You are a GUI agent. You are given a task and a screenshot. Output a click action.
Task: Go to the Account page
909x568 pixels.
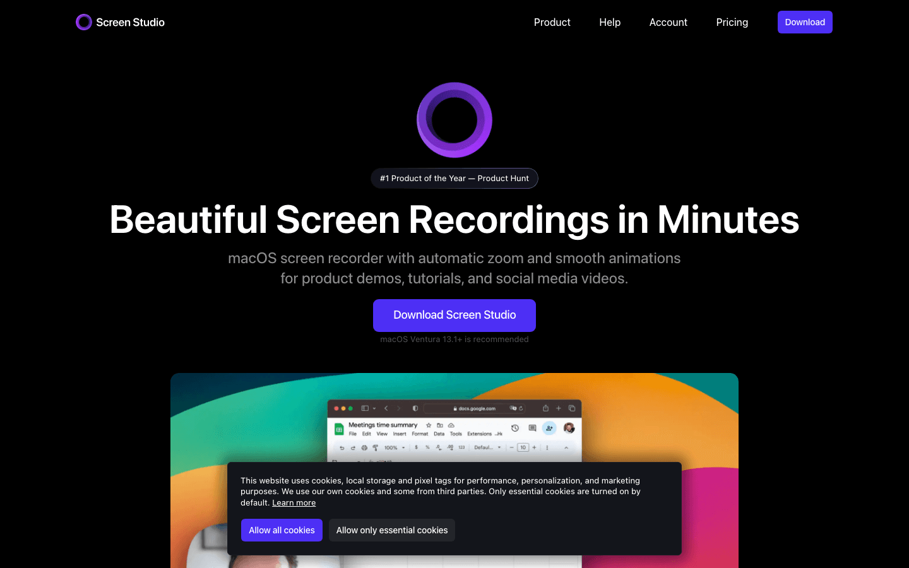(x=668, y=22)
